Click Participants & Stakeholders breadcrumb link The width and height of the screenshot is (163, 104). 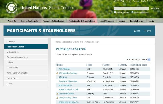point(72,42)
